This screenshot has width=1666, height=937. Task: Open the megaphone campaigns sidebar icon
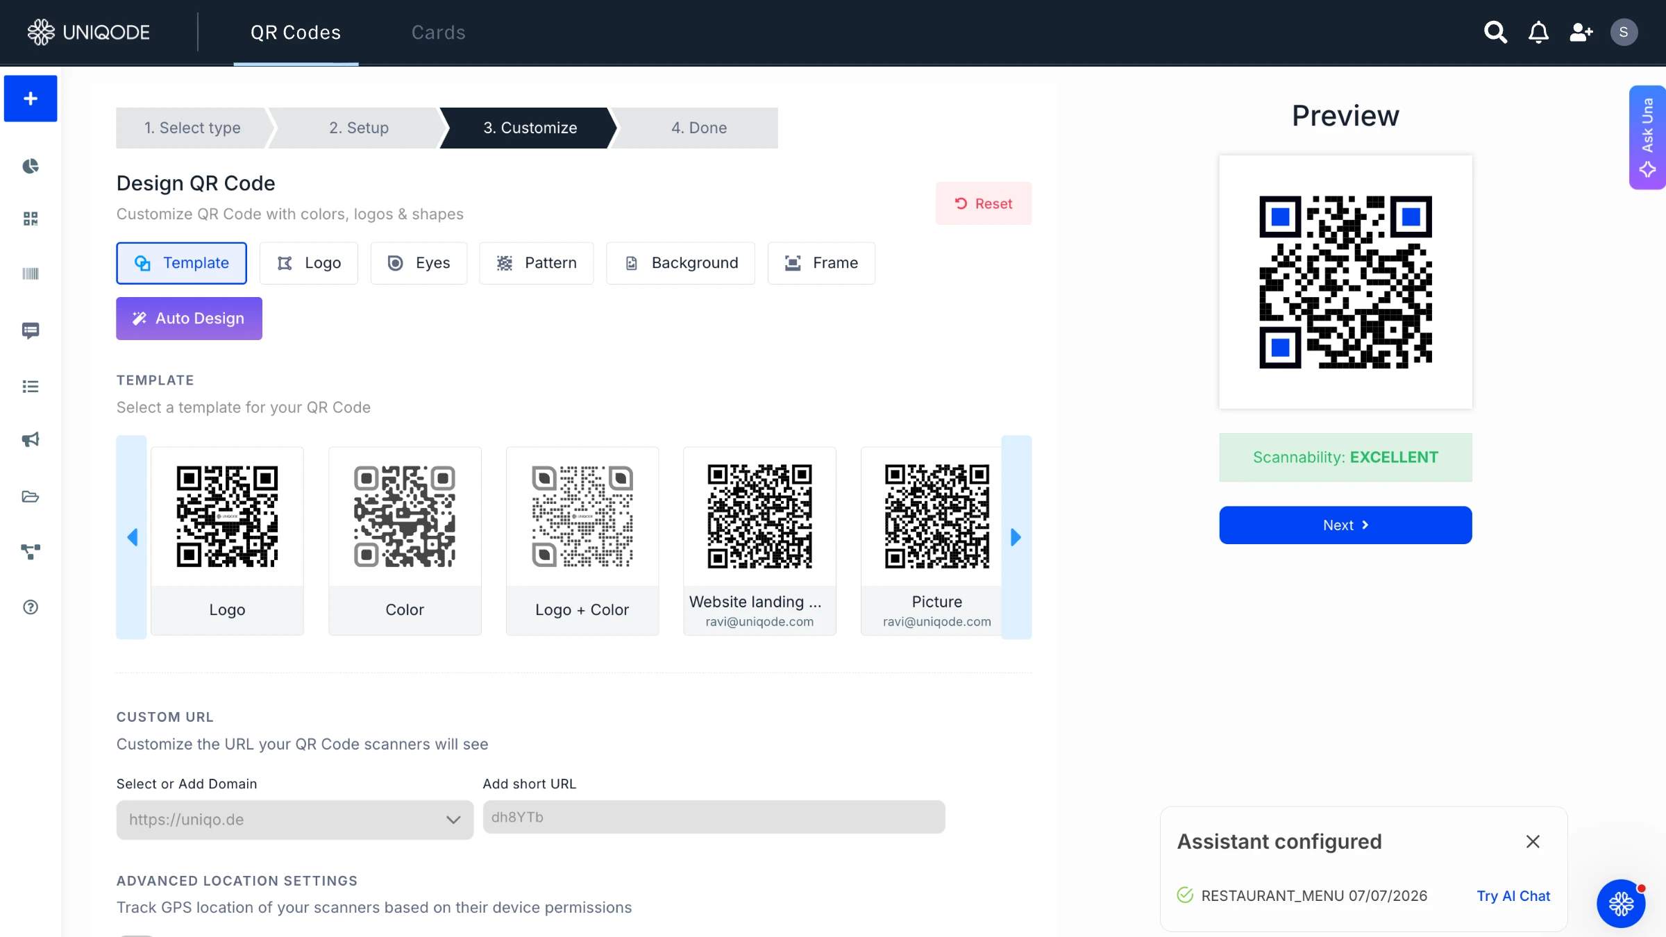click(31, 440)
